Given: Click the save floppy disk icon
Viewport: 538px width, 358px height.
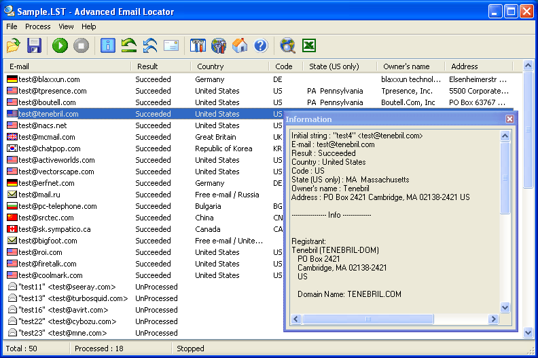Looking at the screenshot, I should (x=35, y=45).
